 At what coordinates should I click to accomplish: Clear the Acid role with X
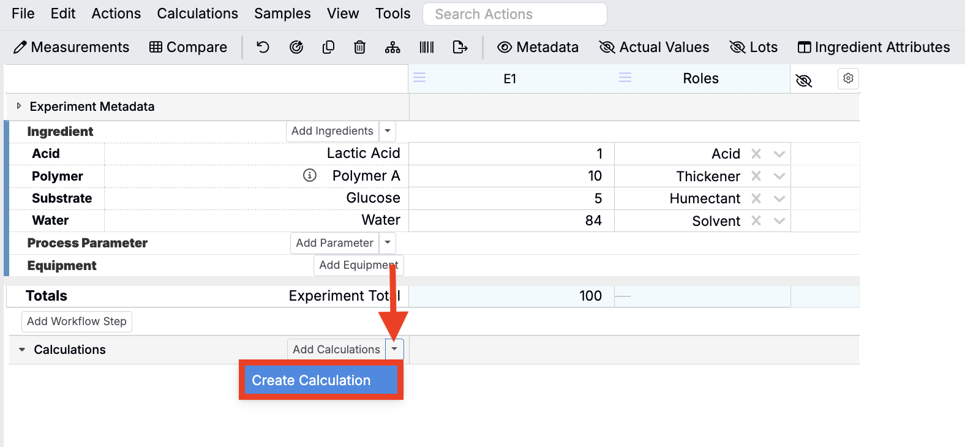756,154
